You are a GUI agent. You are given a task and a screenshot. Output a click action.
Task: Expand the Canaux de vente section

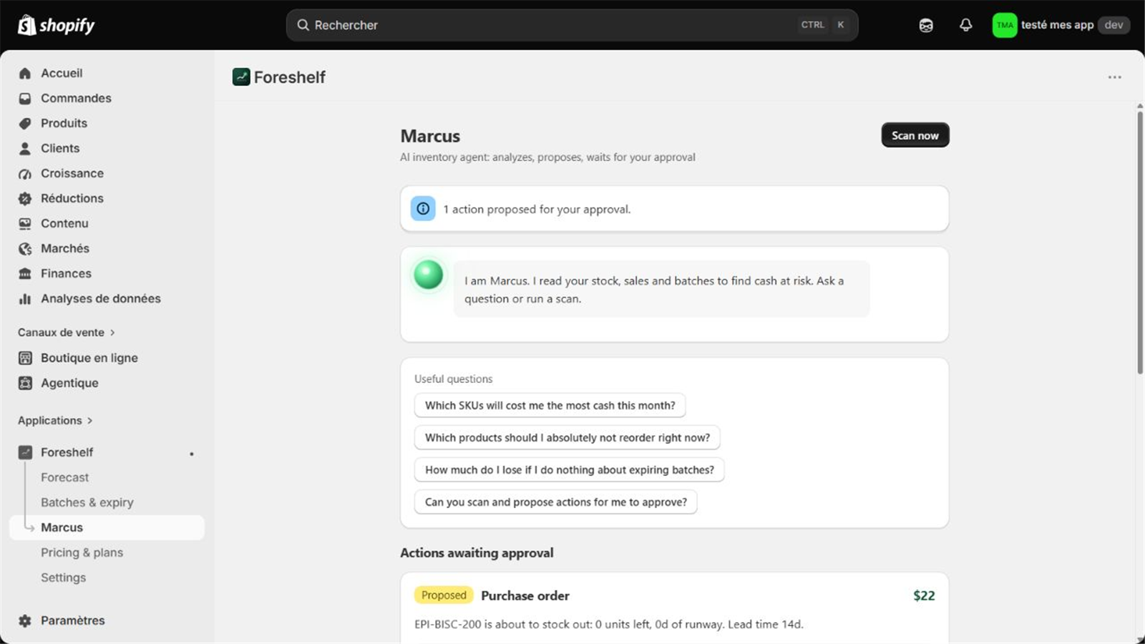point(67,332)
